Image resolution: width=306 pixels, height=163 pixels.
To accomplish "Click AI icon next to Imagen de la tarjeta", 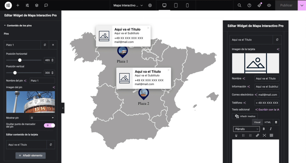I will [278, 49].
